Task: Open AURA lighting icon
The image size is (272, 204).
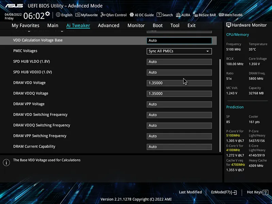Action: [x=178, y=15]
